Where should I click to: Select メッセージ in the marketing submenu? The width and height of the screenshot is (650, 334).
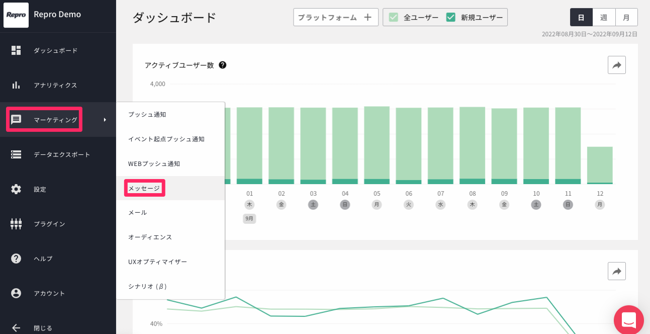tap(170, 188)
